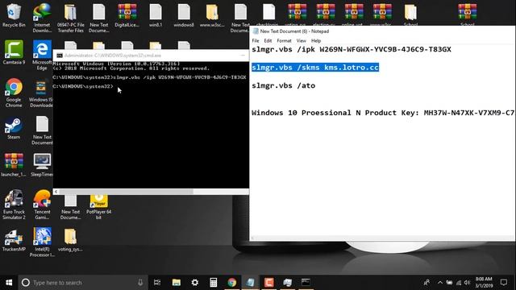Click the slmgr.vbs /ipk line in Notepad
The height and width of the screenshot is (290, 516).
pos(352,49)
